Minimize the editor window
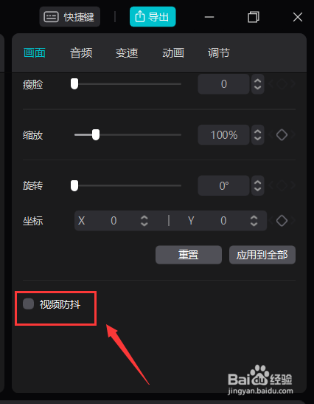This screenshot has height=404, width=314. coord(209,17)
